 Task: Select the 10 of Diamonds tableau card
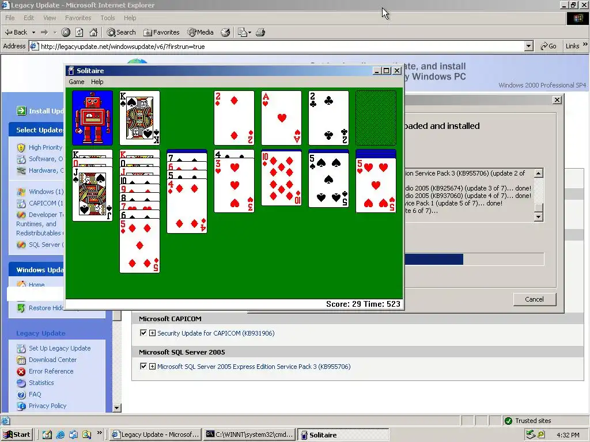pyautogui.click(x=281, y=179)
